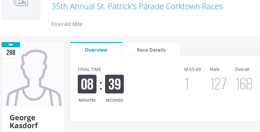The image size is (260, 132).
Task: Click bib number 288
Action: [x=11, y=53]
